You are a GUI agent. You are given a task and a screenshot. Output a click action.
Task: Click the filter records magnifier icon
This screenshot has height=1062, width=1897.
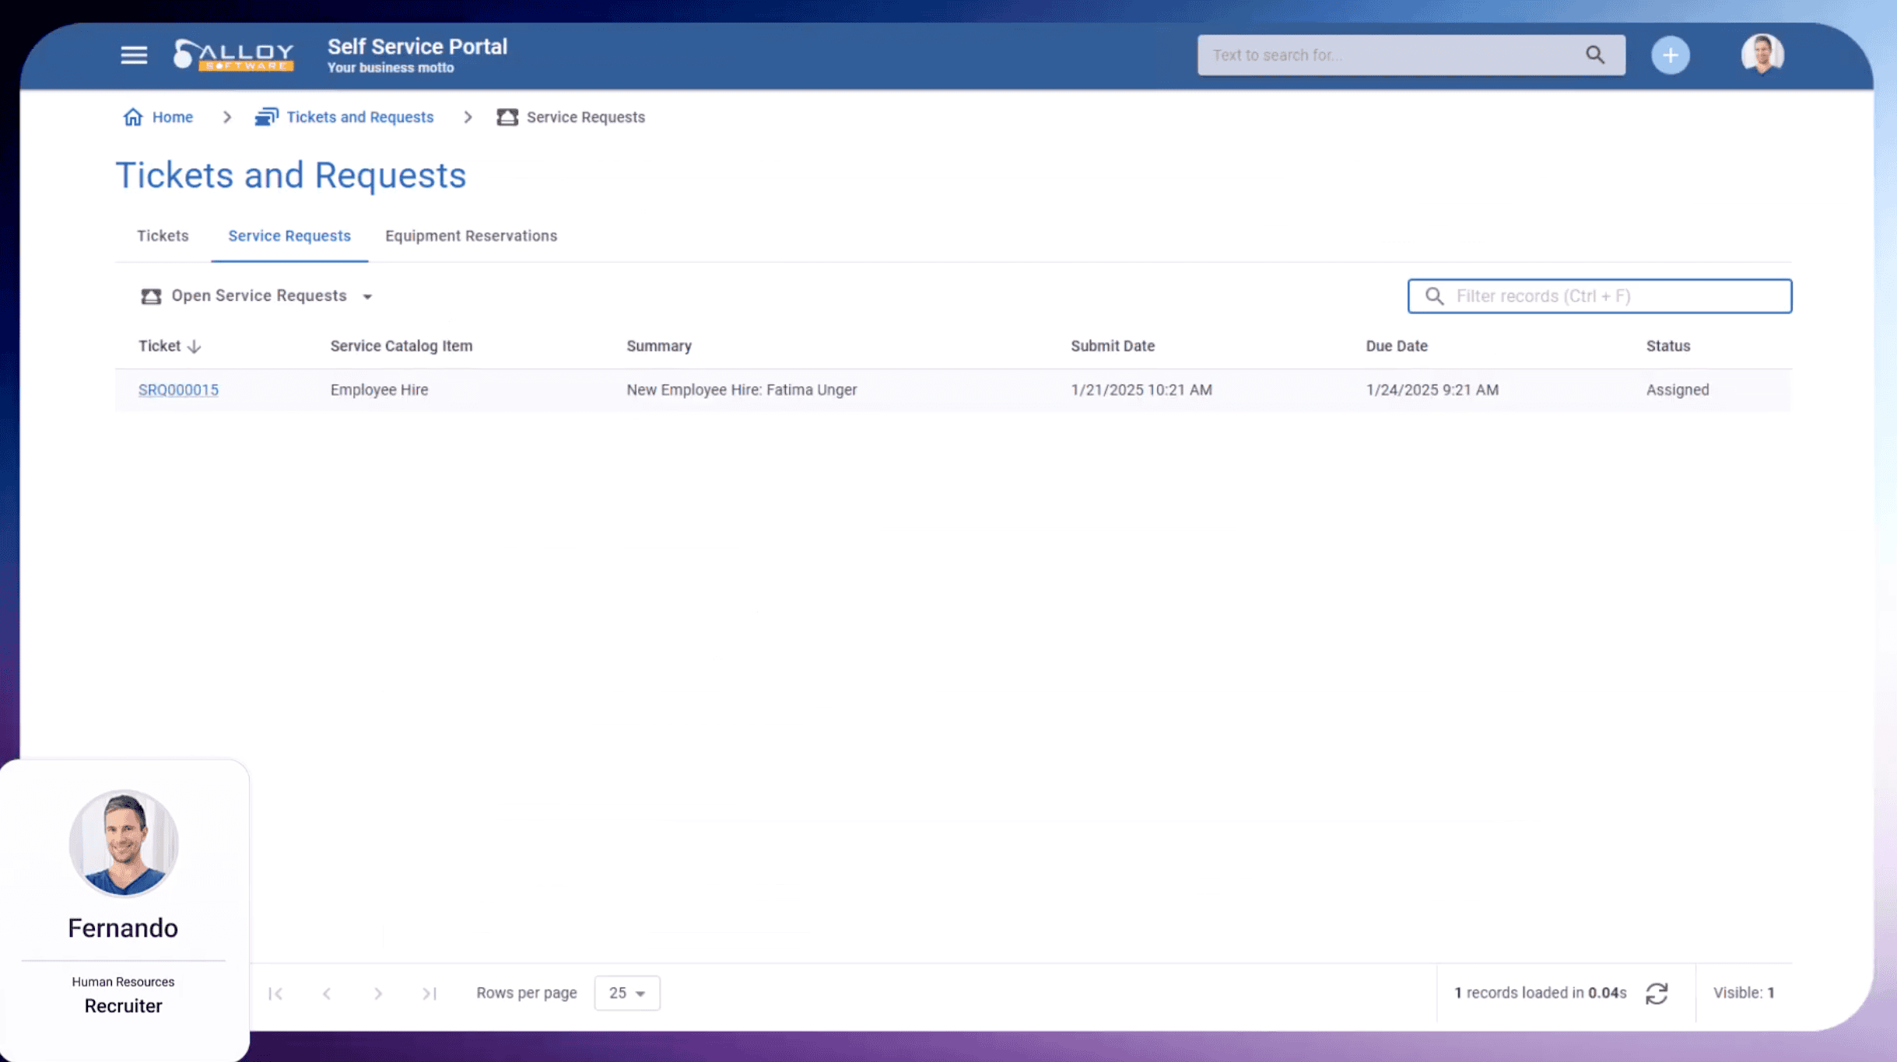pos(1434,296)
